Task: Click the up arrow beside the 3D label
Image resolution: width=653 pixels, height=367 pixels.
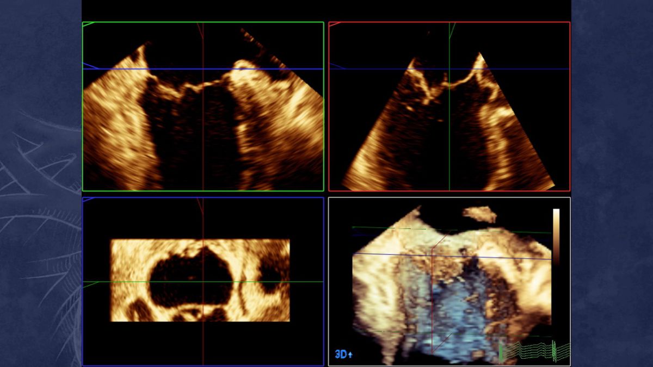Action: tap(350, 355)
